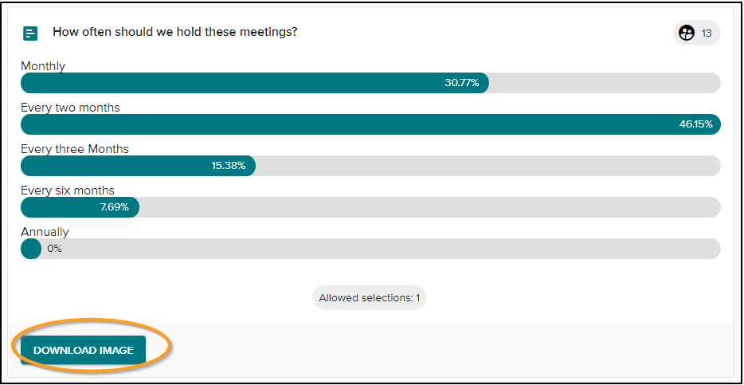Click the Every three Months result bar
744x385 pixels.
point(370,166)
